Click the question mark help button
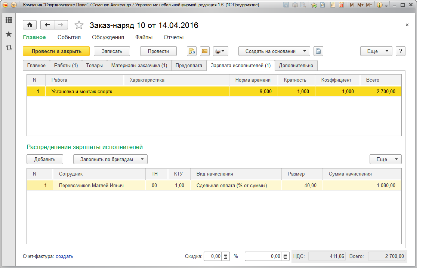This screenshot has width=429, height=268. (x=401, y=51)
